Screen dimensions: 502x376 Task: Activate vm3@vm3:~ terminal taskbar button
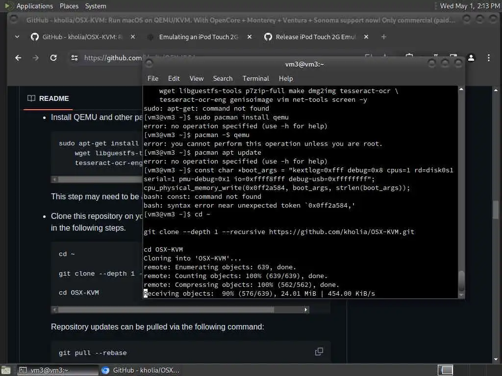pos(58,370)
